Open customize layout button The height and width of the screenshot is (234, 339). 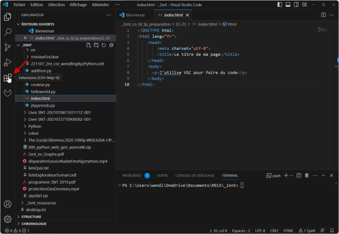coord(304,4)
